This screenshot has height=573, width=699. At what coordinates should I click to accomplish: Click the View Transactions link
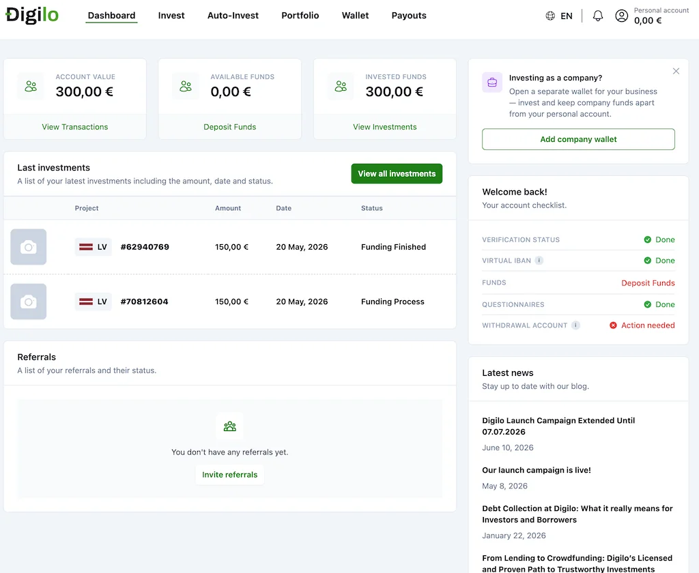click(x=75, y=127)
